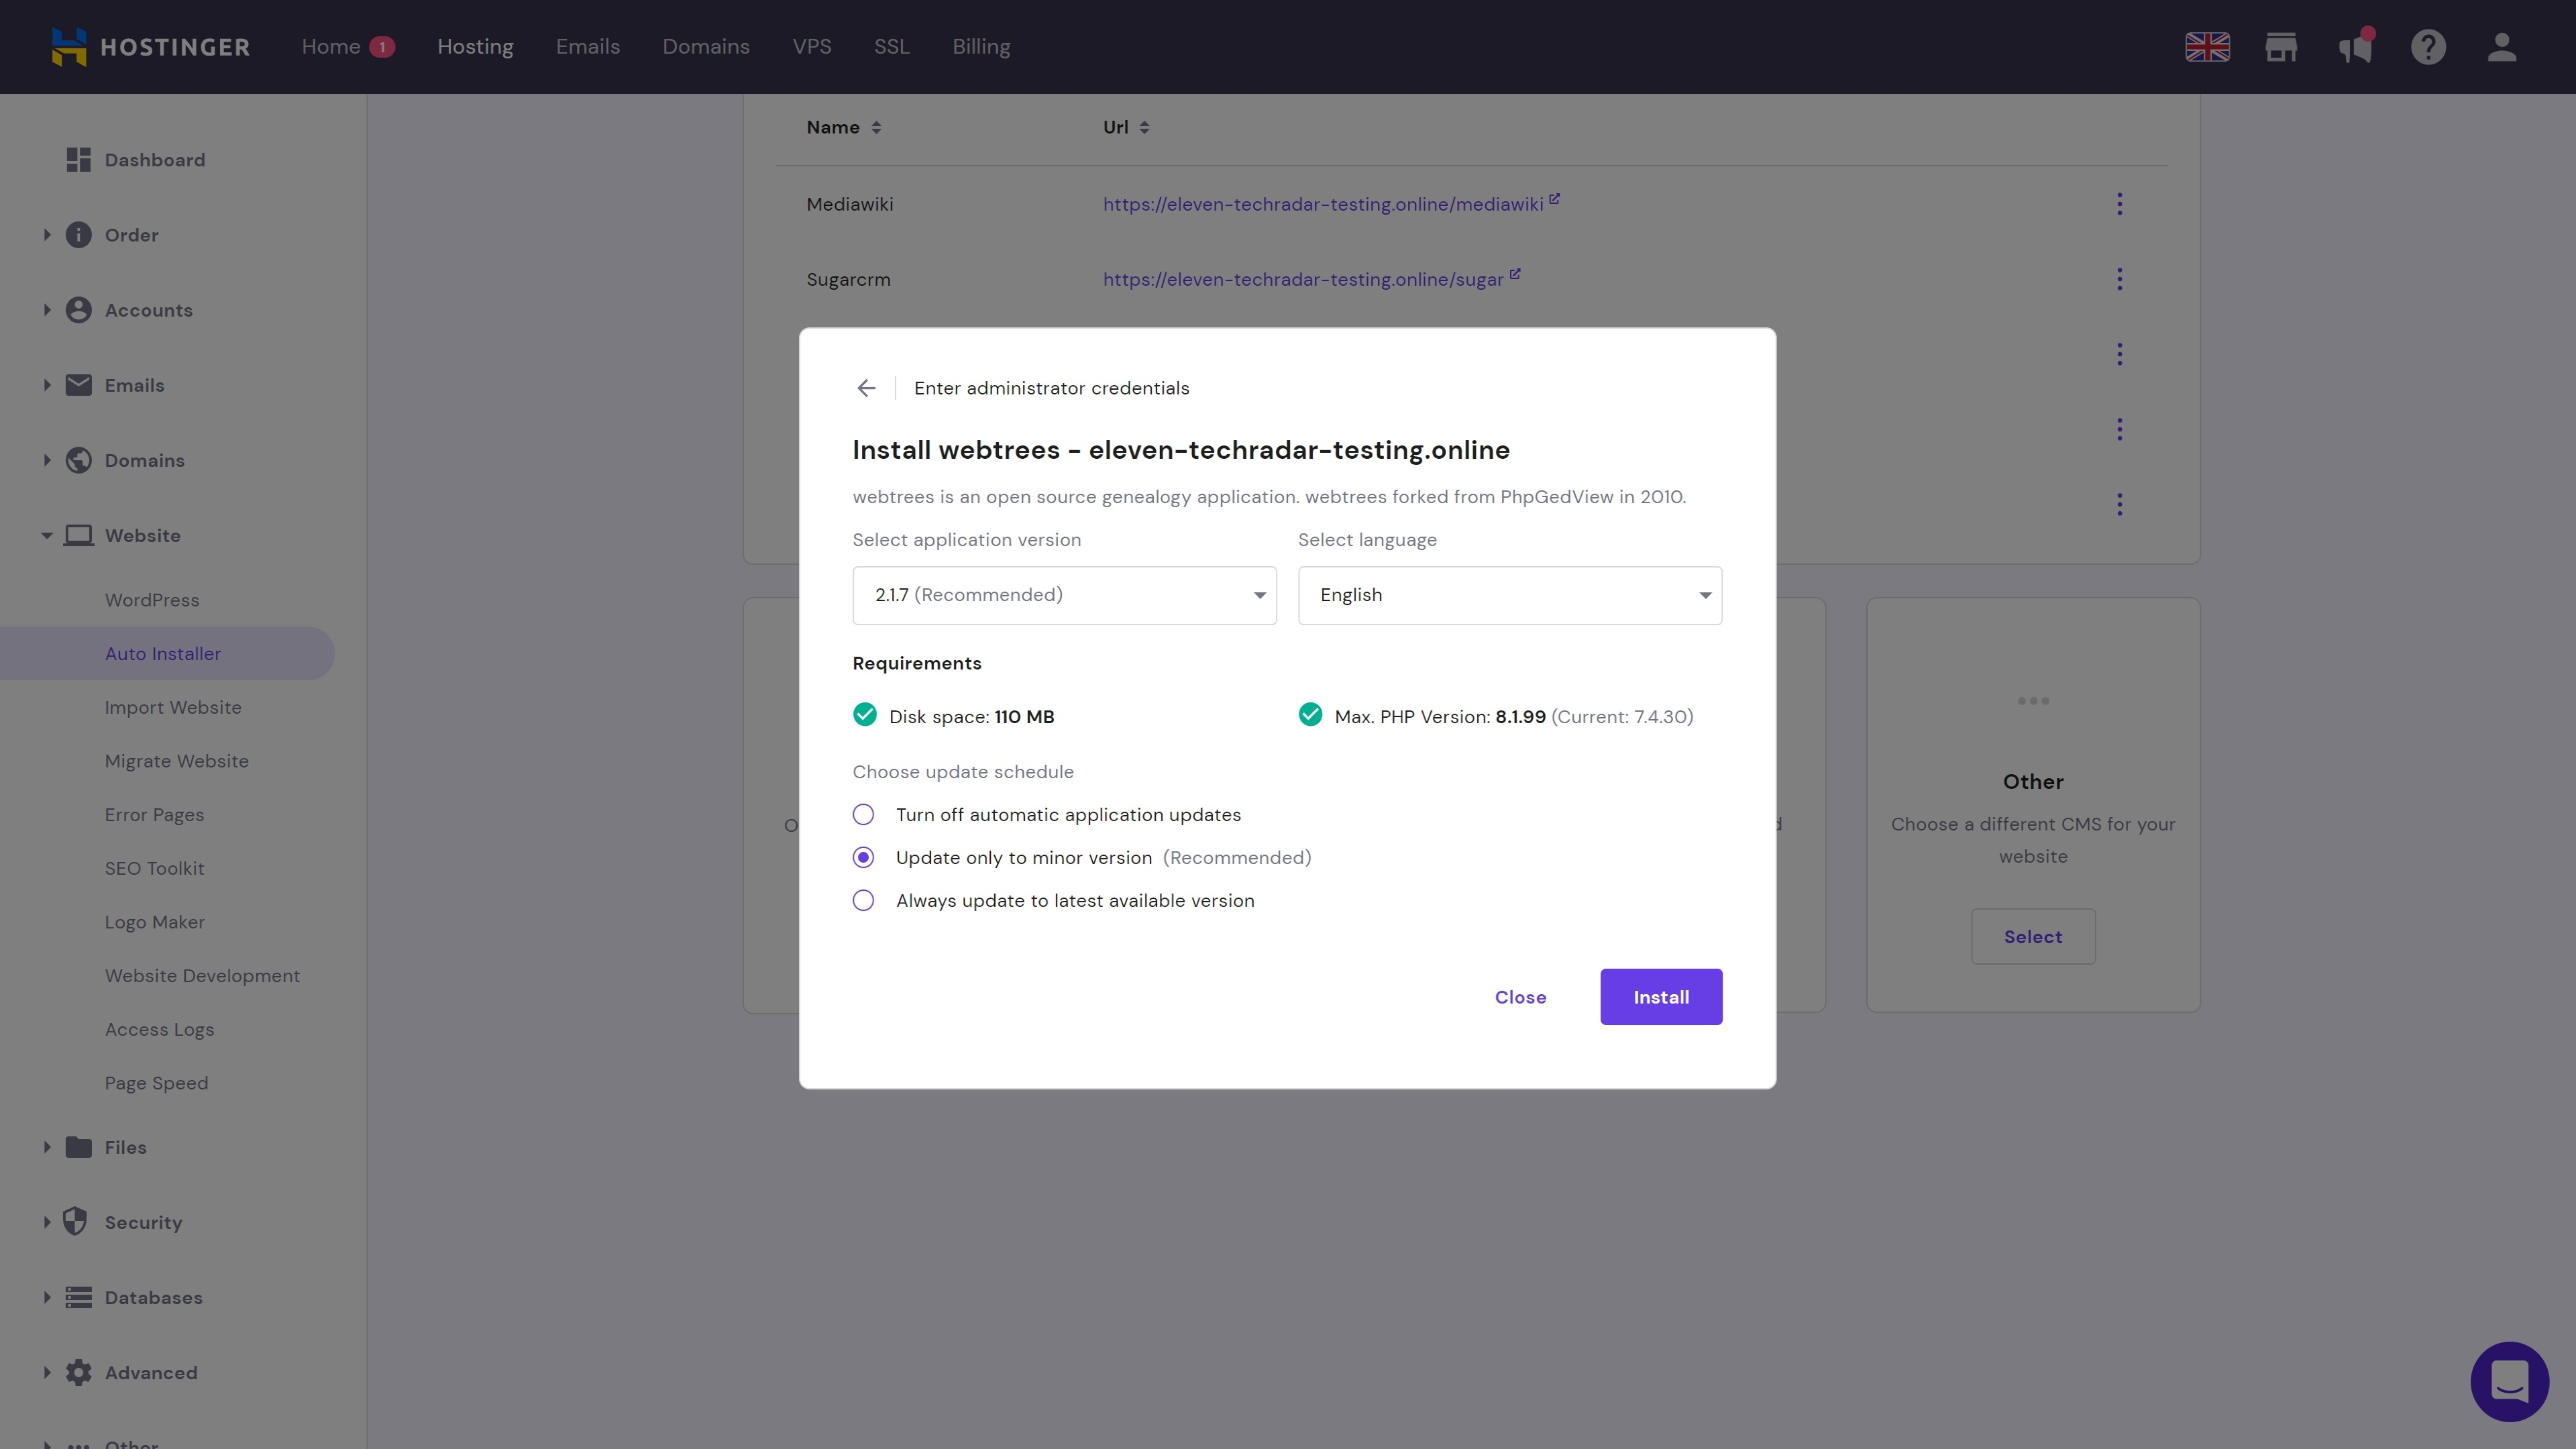Open Mediawiki row three-dot menu

(2119, 204)
